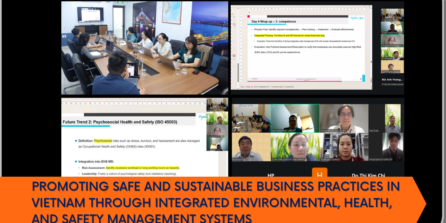Open Nhi Phuong's video tile in gallery
446x223 pixels.
pos(251,147)
